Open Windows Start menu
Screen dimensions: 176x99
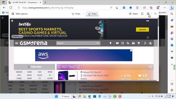[x=56, y=96]
